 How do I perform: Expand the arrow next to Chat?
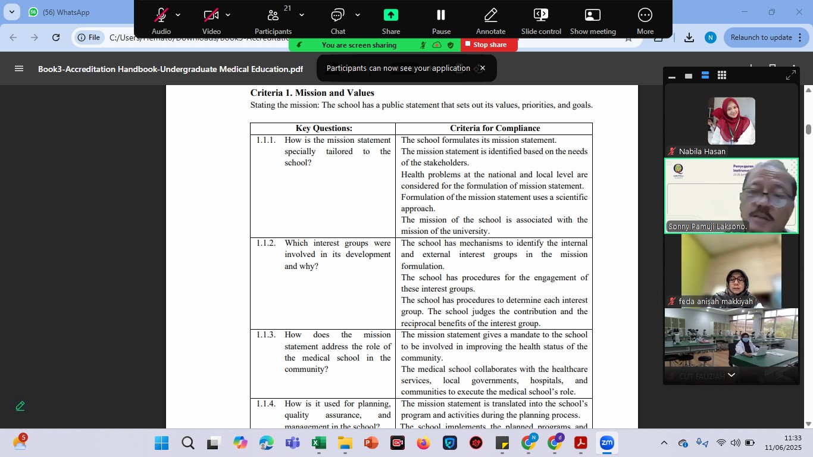pos(358,15)
